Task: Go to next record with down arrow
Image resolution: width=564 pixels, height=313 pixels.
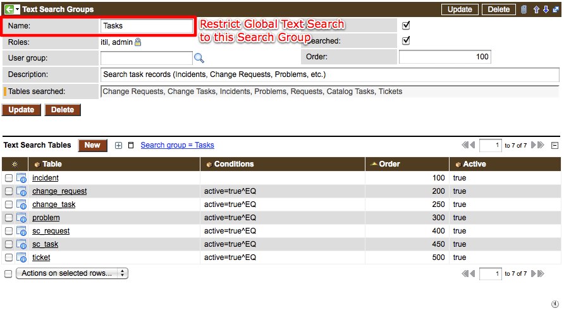Action: 546,9
